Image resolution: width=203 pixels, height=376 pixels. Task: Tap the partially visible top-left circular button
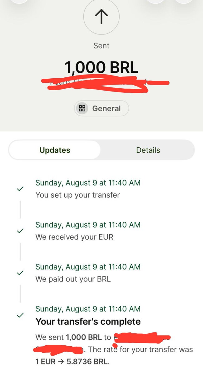[20, 1]
